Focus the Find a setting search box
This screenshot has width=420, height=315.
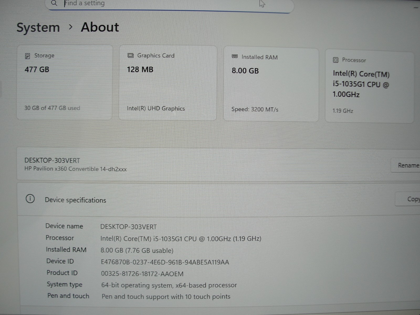169,5
